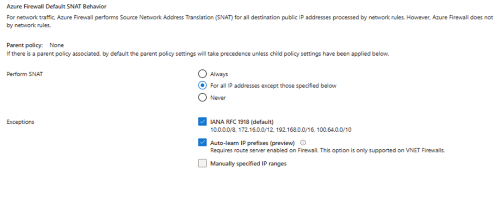Viewport: 495px width, 200px height.
Task: Click the "Never" option label text
Action: point(218,98)
